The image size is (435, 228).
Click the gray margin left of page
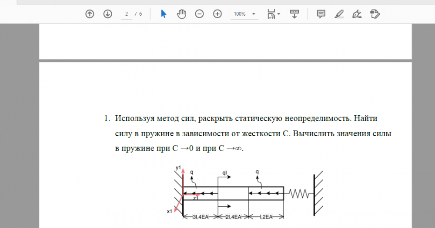click(20, 131)
